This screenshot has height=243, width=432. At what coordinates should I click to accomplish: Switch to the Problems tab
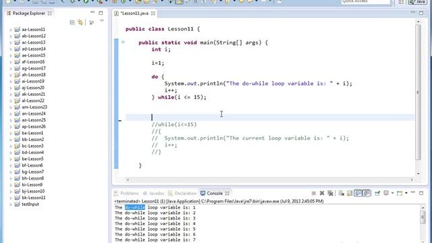pyautogui.click(x=126, y=193)
